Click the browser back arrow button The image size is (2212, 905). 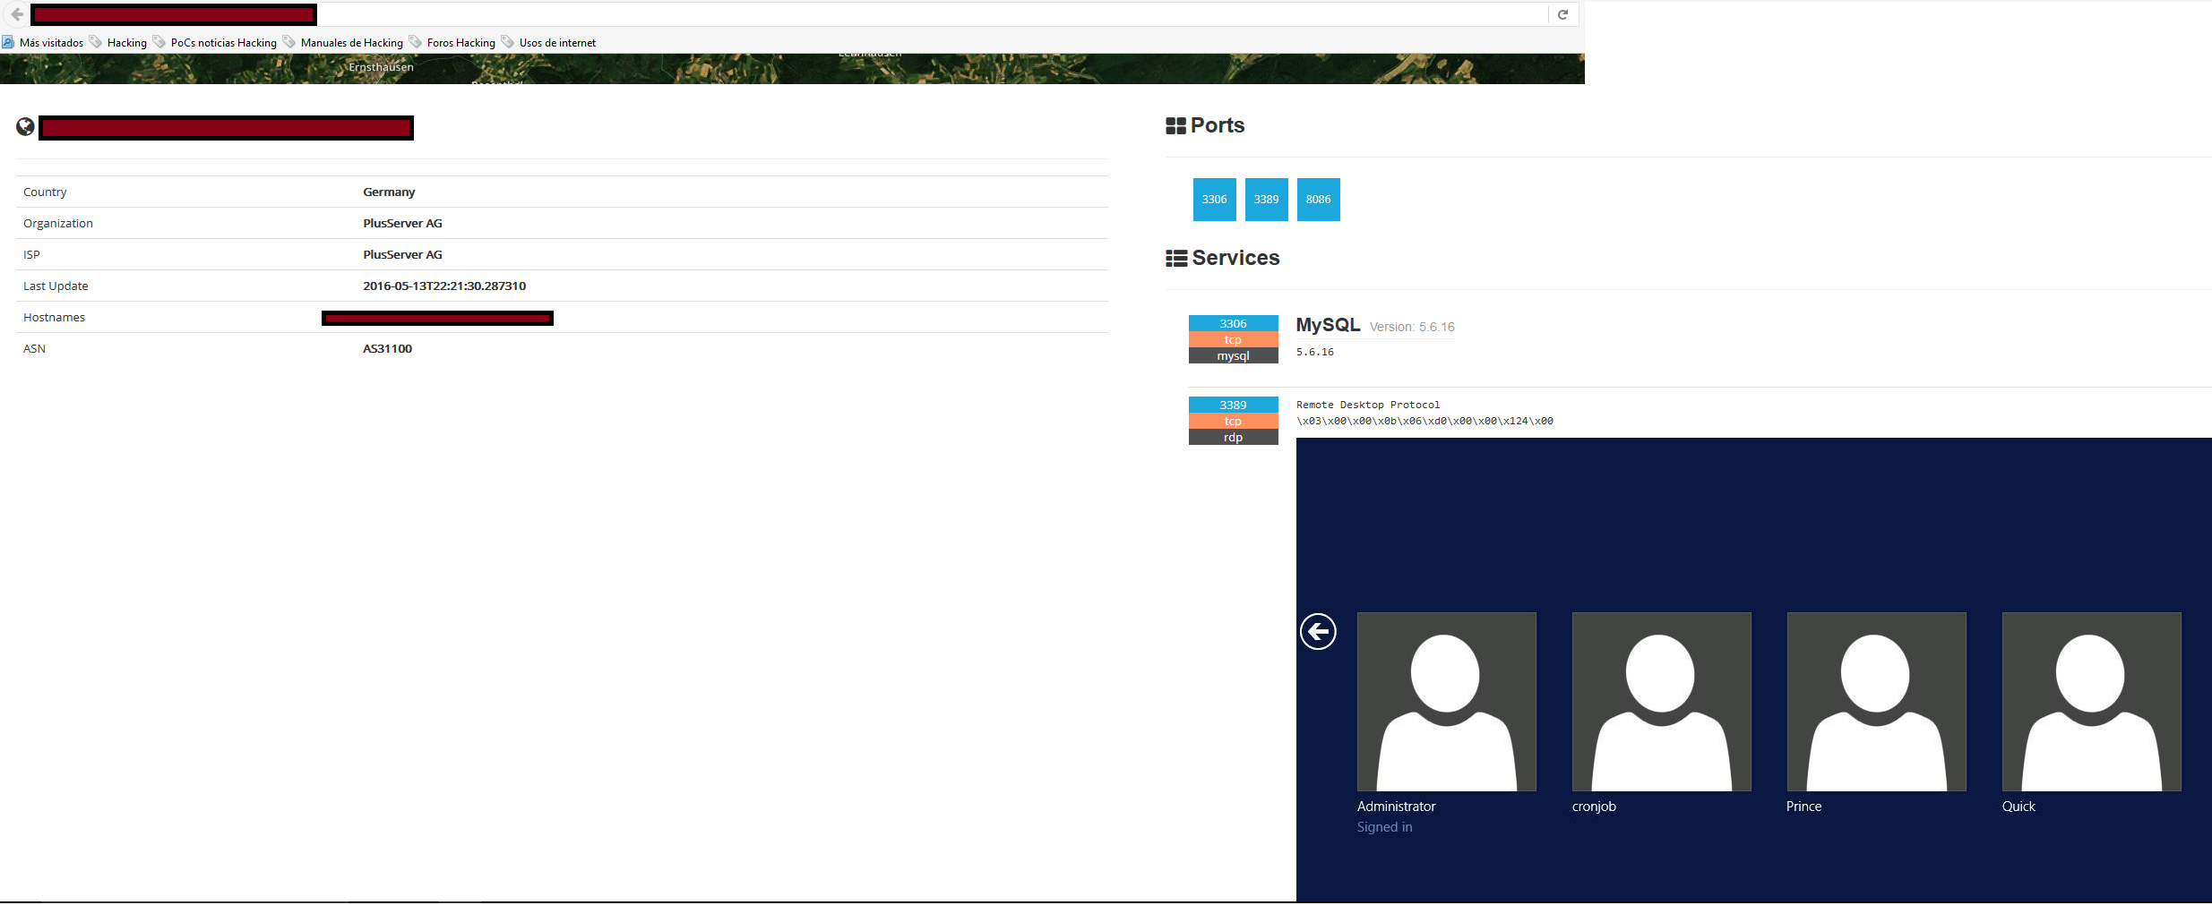point(17,14)
